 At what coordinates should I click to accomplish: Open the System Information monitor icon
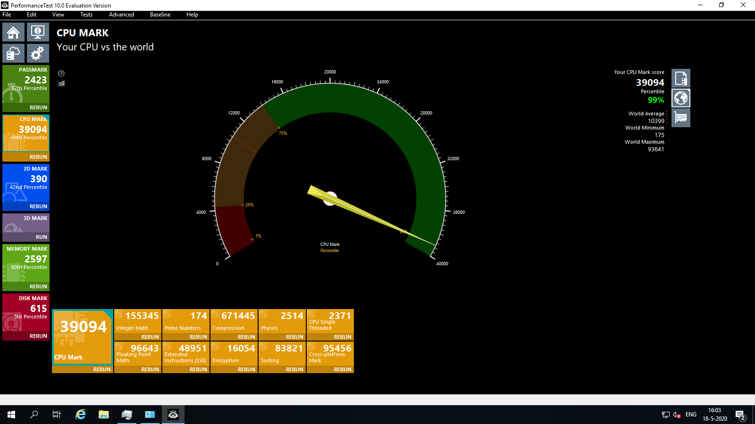[x=38, y=32]
